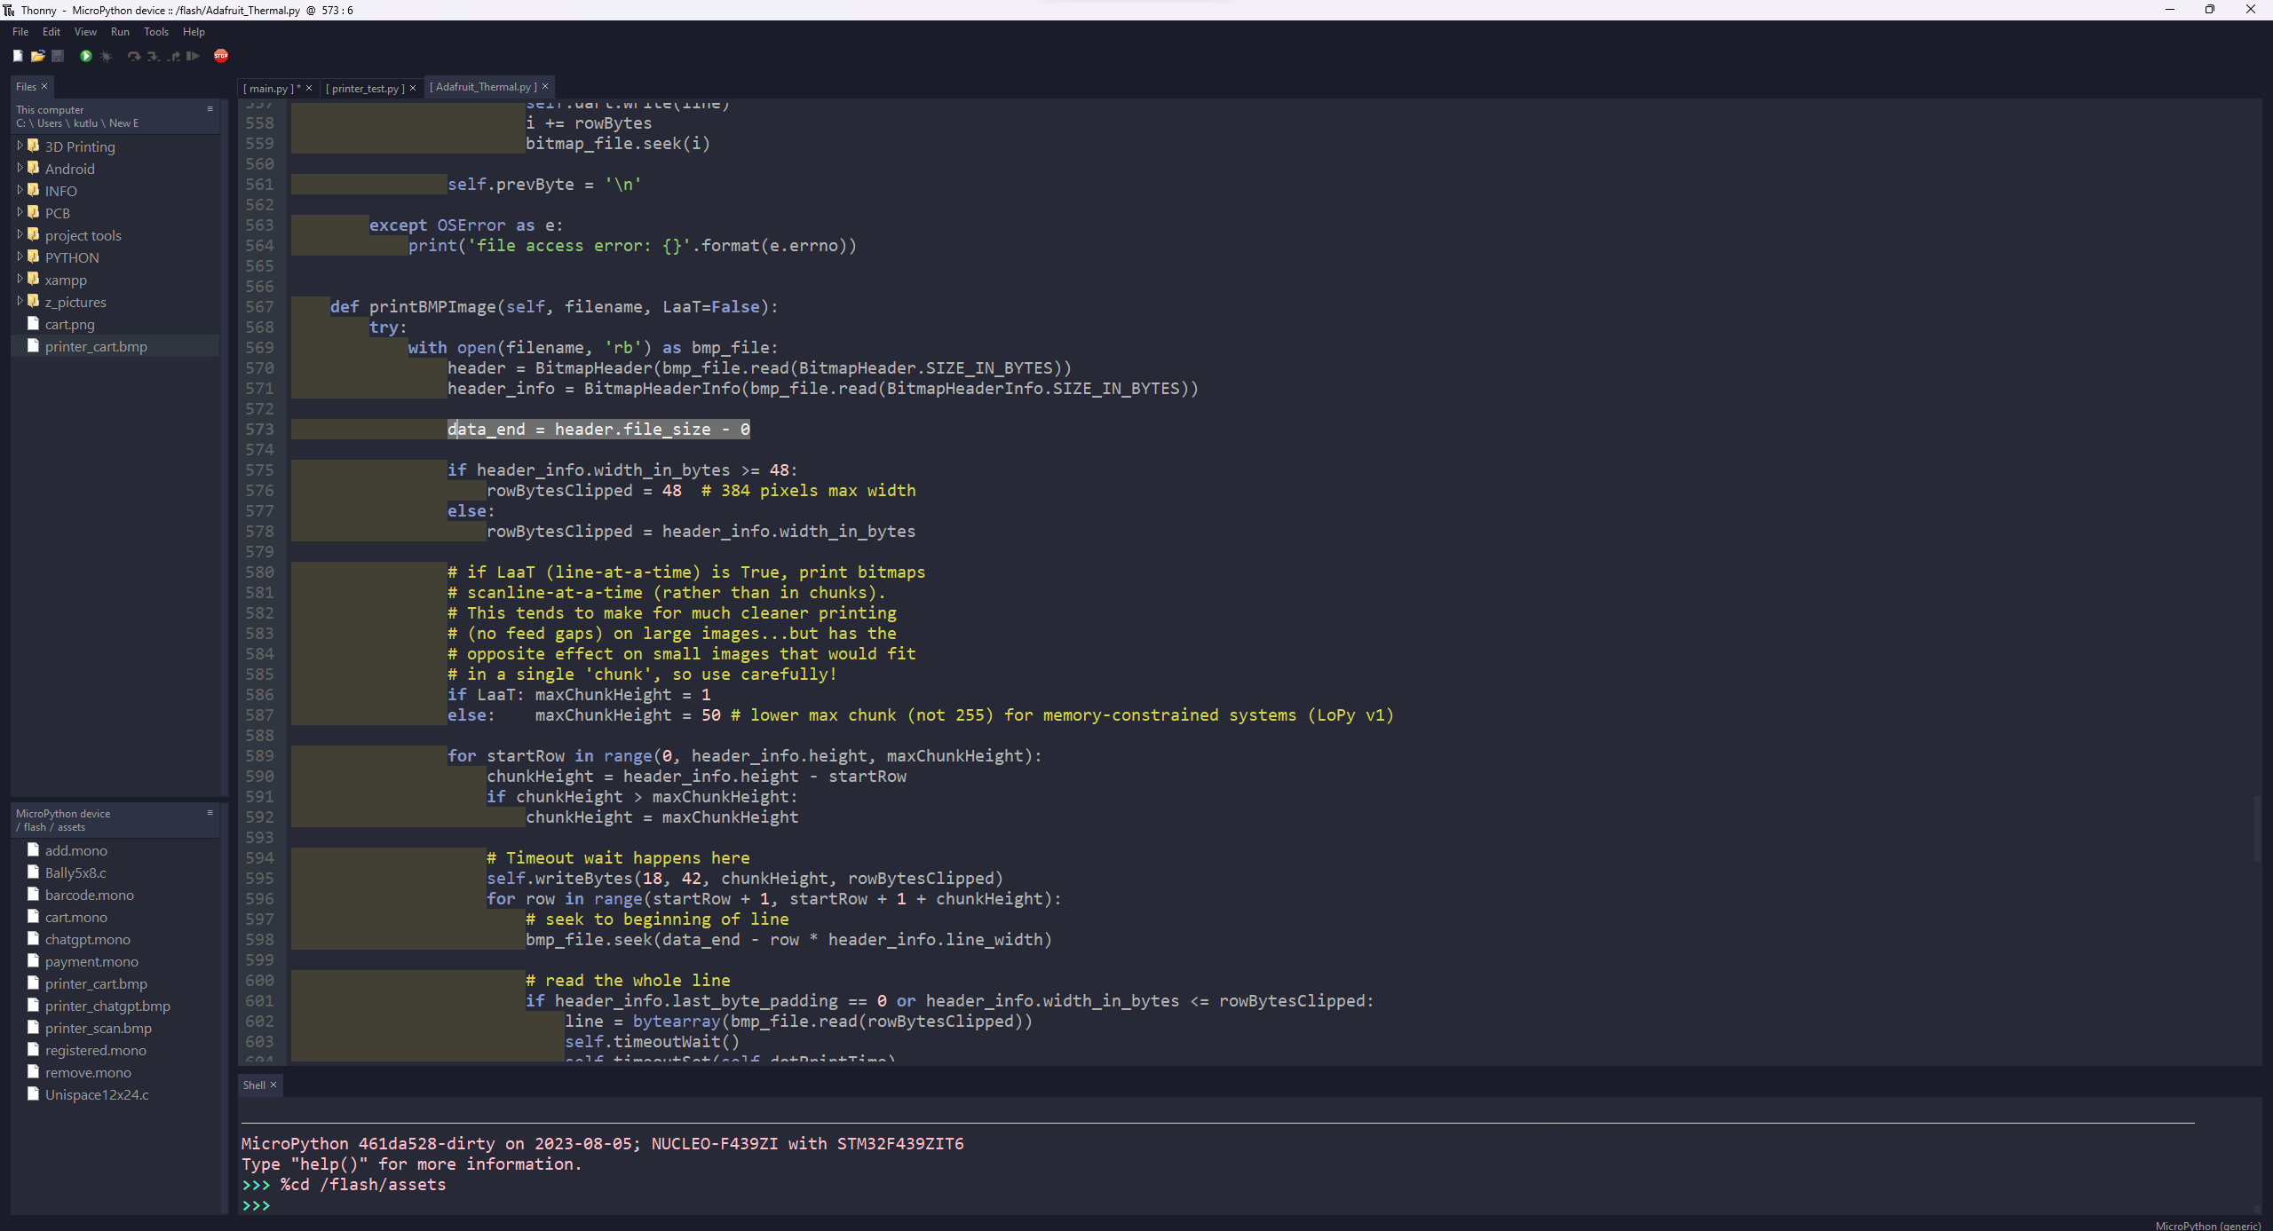Viewport: 2273px width, 1231px height.
Task: Expand the 3D Printing folder
Action: tap(20, 146)
